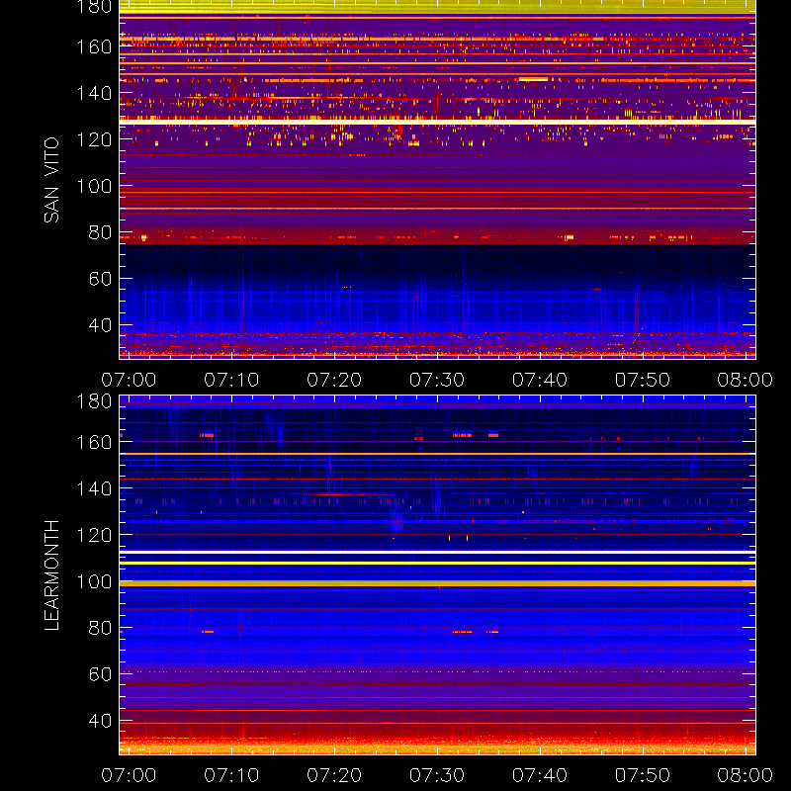Click the 07:10 time label below the Learmonth plot
The width and height of the screenshot is (791, 791).
click(231, 775)
